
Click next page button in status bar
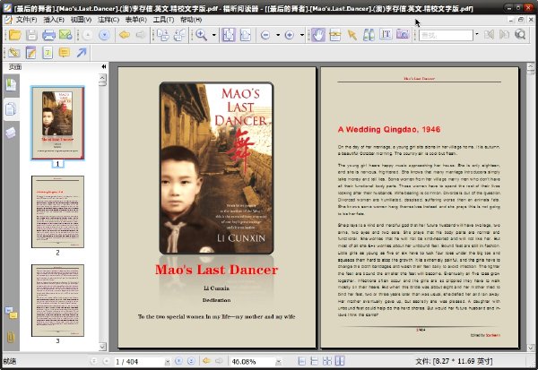pos(178,361)
